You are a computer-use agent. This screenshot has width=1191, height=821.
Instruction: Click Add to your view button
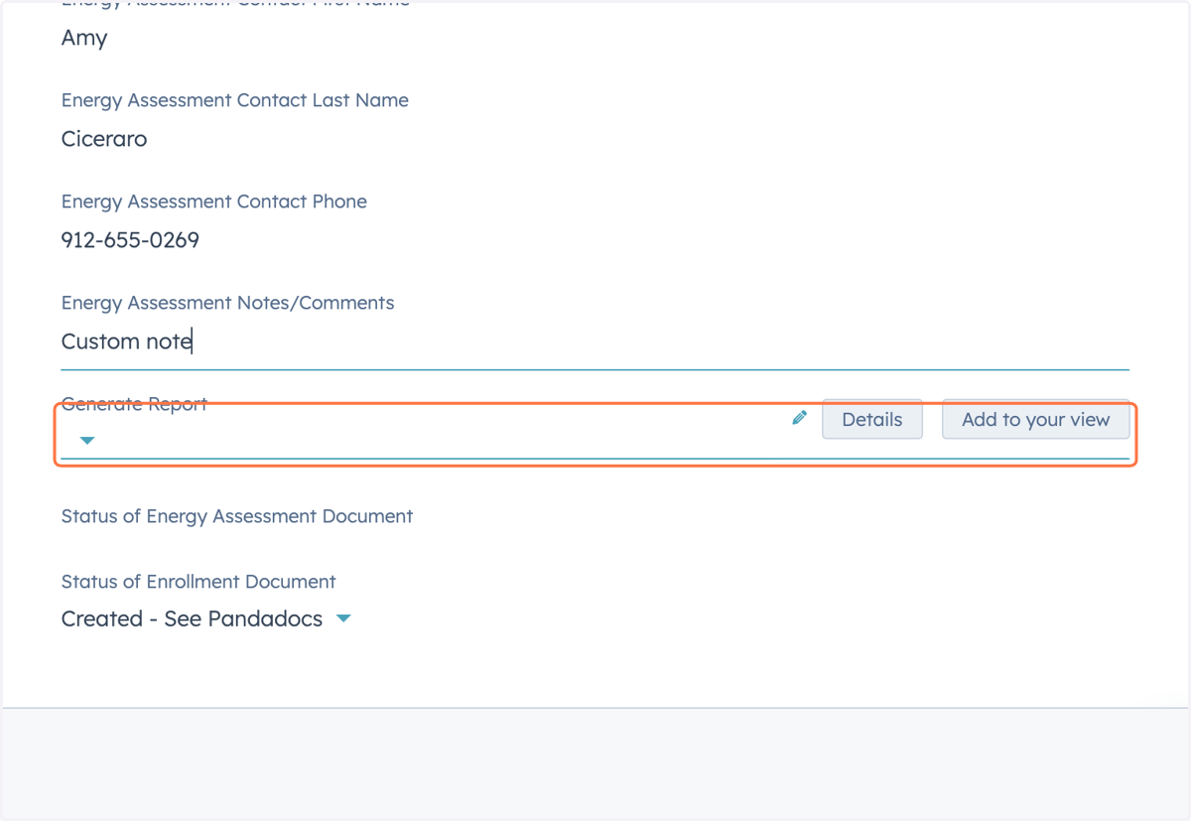click(1035, 419)
